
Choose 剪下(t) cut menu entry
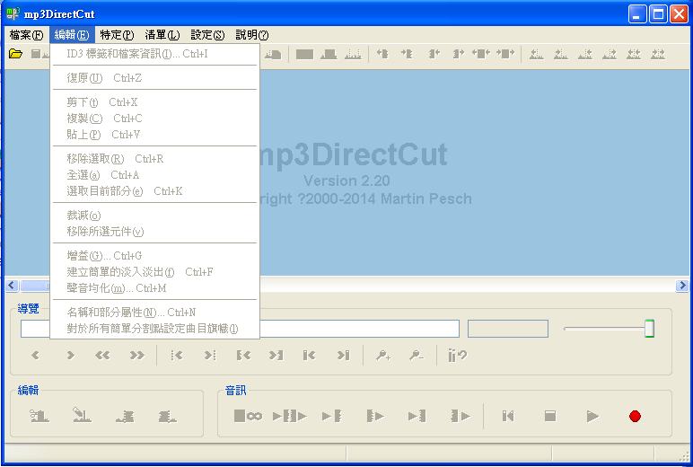pos(154,102)
